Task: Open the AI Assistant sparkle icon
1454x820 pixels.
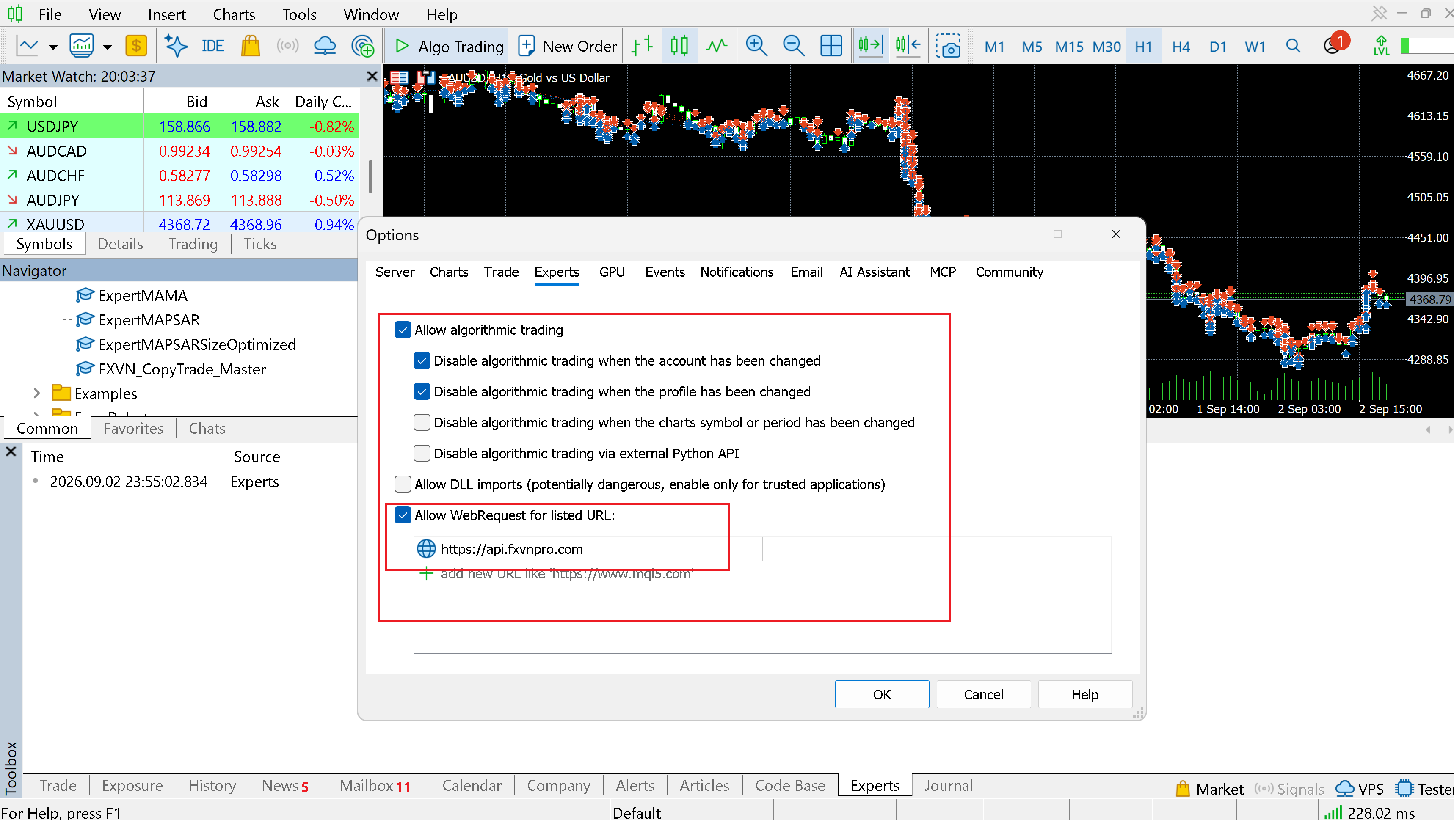Action: click(x=176, y=46)
